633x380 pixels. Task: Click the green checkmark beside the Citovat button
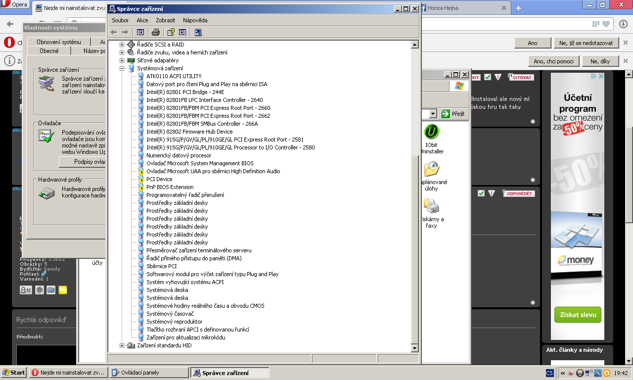point(488,77)
